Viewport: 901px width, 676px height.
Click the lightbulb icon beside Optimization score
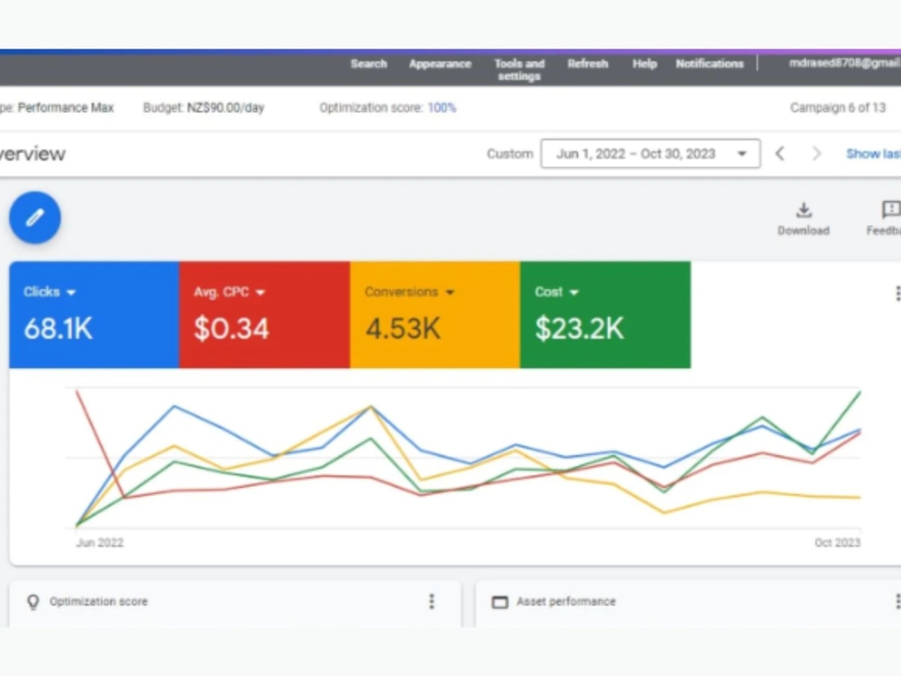click(x=33, y=602)
